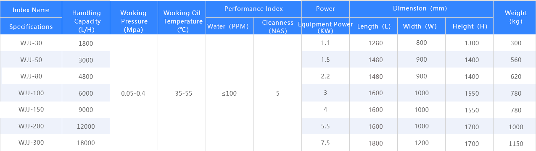The height and width of the screenshot is (151, 536).
Task: Click the Weight (kg) column header
Action: pos(515,17)
